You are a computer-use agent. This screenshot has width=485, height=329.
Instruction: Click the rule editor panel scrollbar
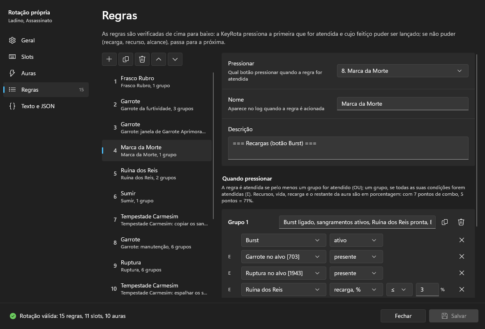click(x=477, y=140)
